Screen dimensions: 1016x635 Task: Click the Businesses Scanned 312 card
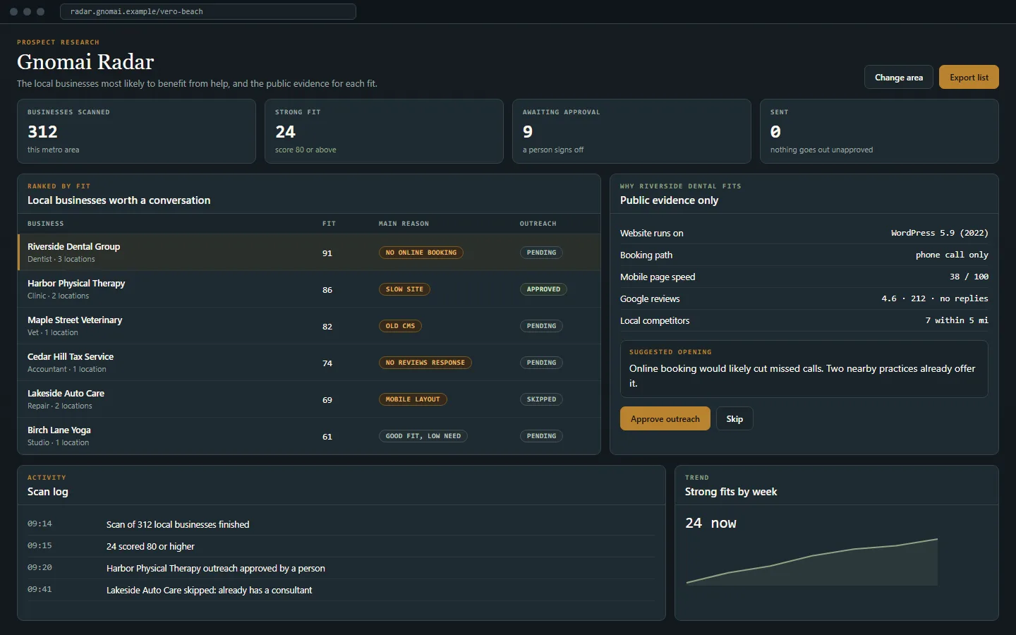[136, 131]
